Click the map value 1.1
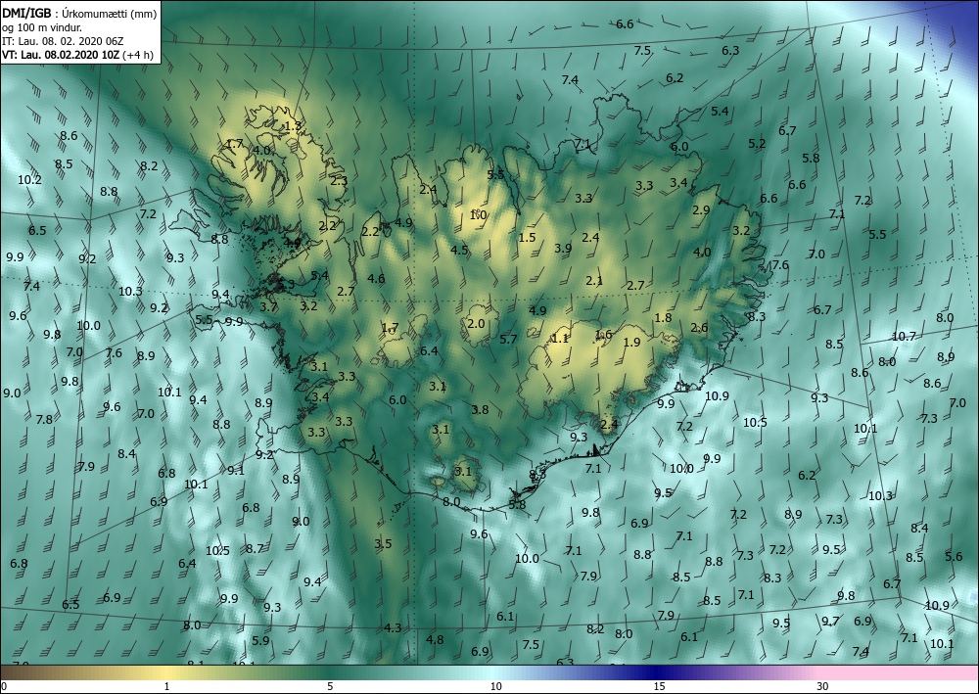This screenshot has height=694, width=979. [560, 338]
